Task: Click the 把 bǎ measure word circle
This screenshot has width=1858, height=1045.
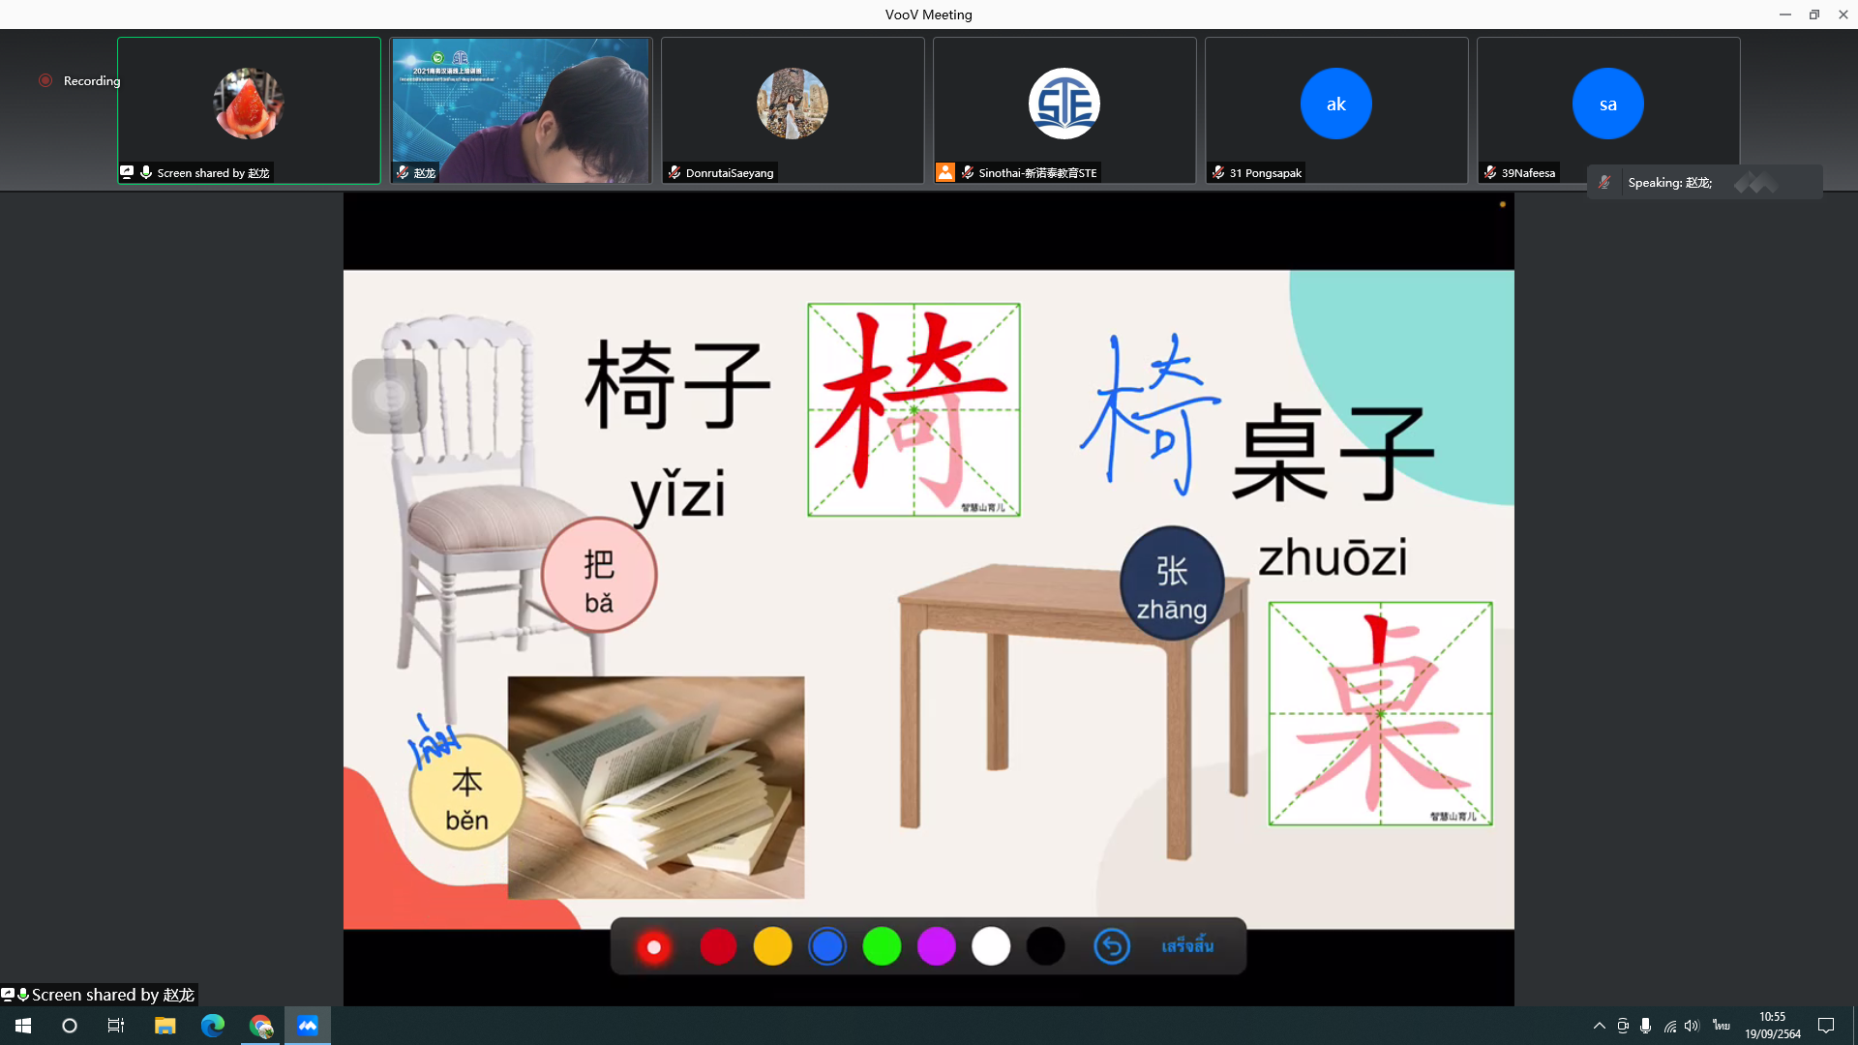Action: tap(599, 575)
